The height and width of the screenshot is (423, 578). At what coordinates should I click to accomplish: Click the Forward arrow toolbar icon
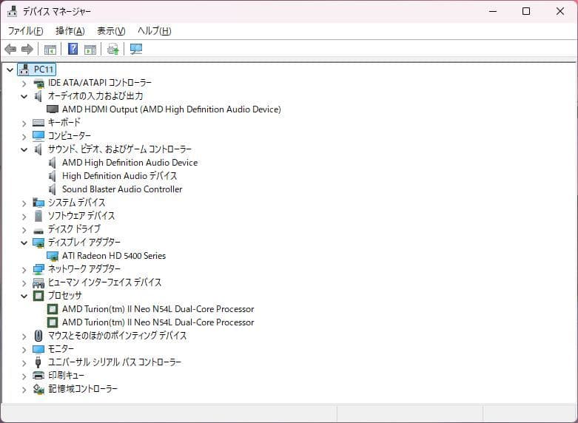[27, 49]
